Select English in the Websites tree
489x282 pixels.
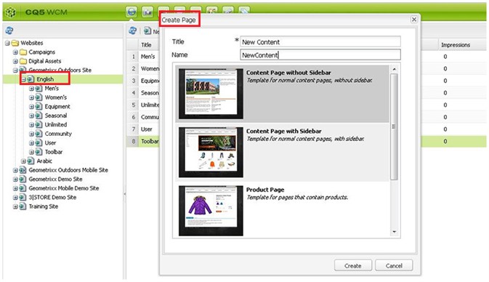(45, 79)
